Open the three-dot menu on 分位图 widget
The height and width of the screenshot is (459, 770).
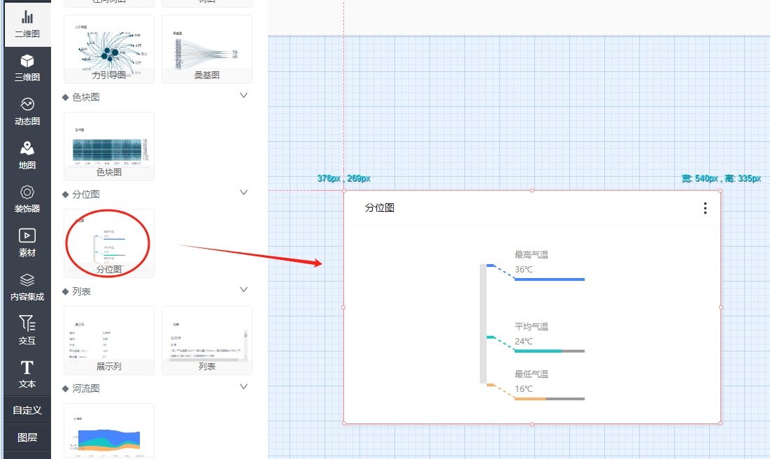click(705, 208)
